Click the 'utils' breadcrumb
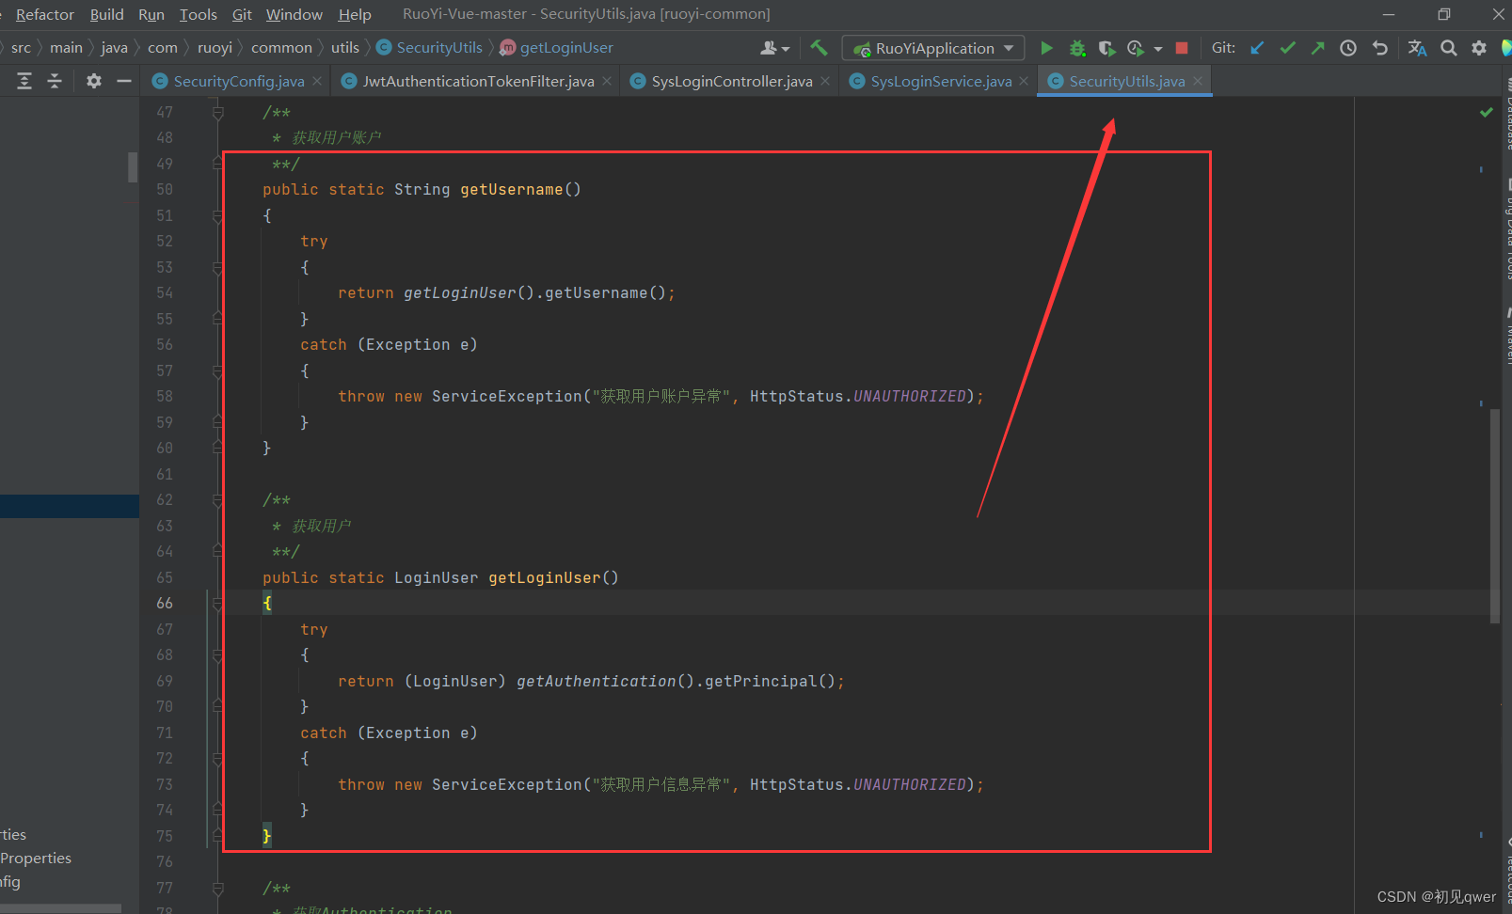Screen dimensions: 1512x914 [344, 47]
